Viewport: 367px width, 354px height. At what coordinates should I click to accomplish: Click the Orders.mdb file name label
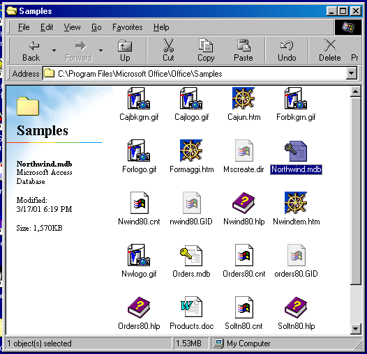coord(191,274)
